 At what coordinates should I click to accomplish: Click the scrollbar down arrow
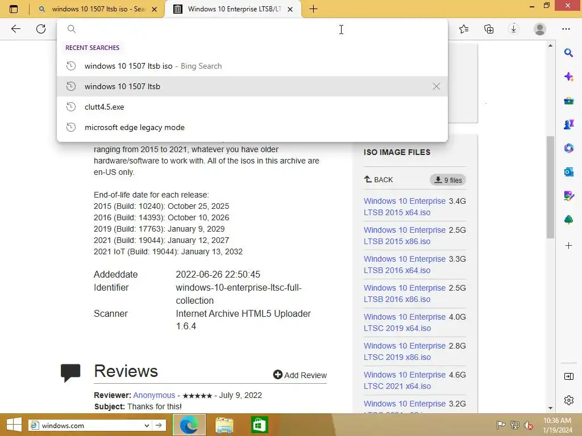(x=550, y=408)
